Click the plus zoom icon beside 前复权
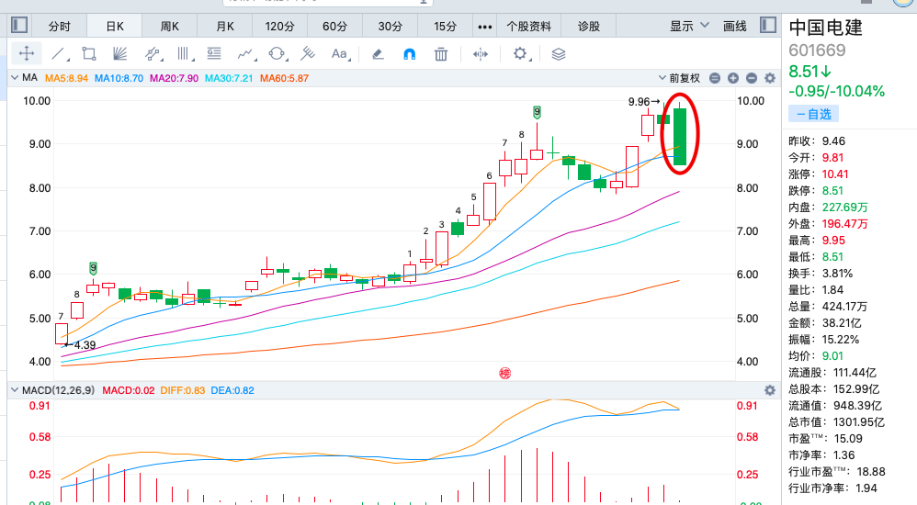917x505 pixels. click(x=732, y=78)
